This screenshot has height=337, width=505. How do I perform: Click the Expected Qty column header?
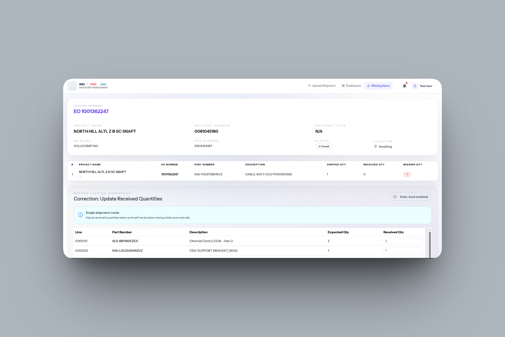(338, 232)
